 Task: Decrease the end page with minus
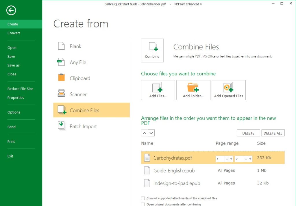246,159
